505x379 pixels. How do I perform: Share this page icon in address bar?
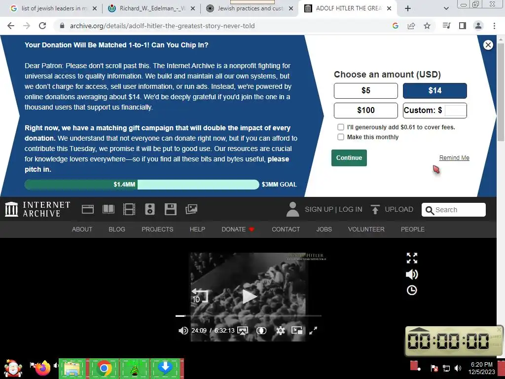(411, 26)
